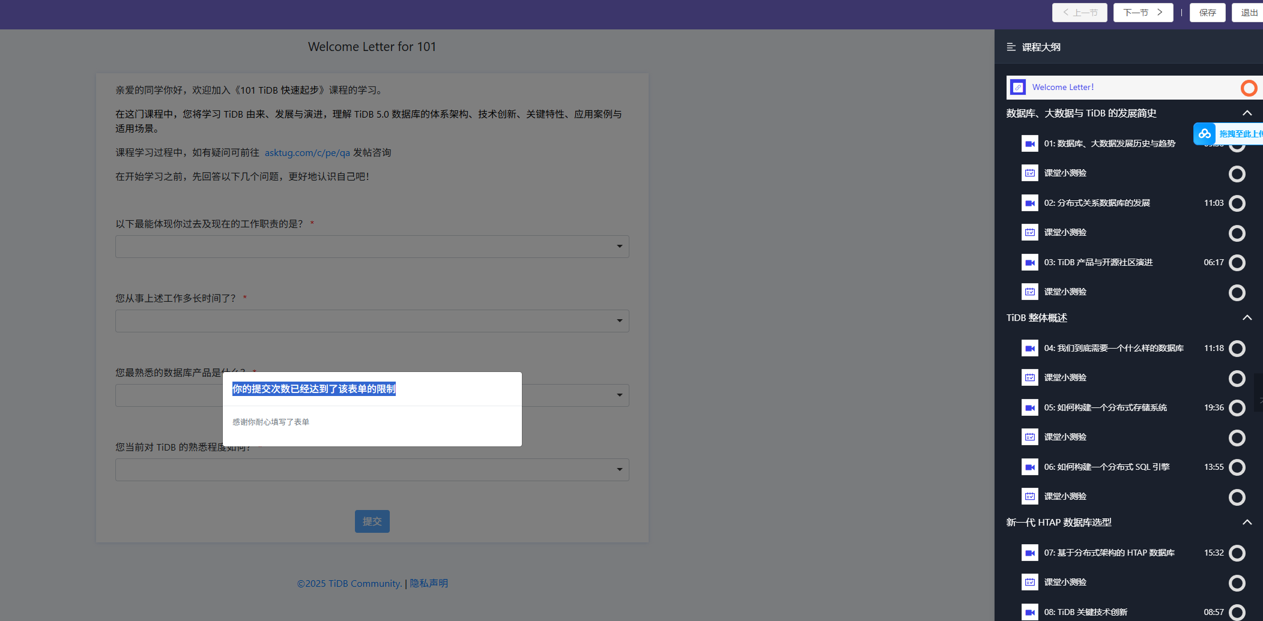
Task: Toggle the completion circle beside duration 06:17
Action: (1237, 263)
